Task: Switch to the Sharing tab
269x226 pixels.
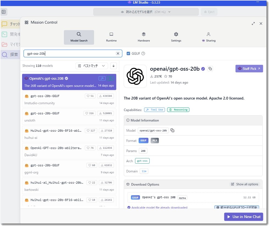Action: point(209,37)
